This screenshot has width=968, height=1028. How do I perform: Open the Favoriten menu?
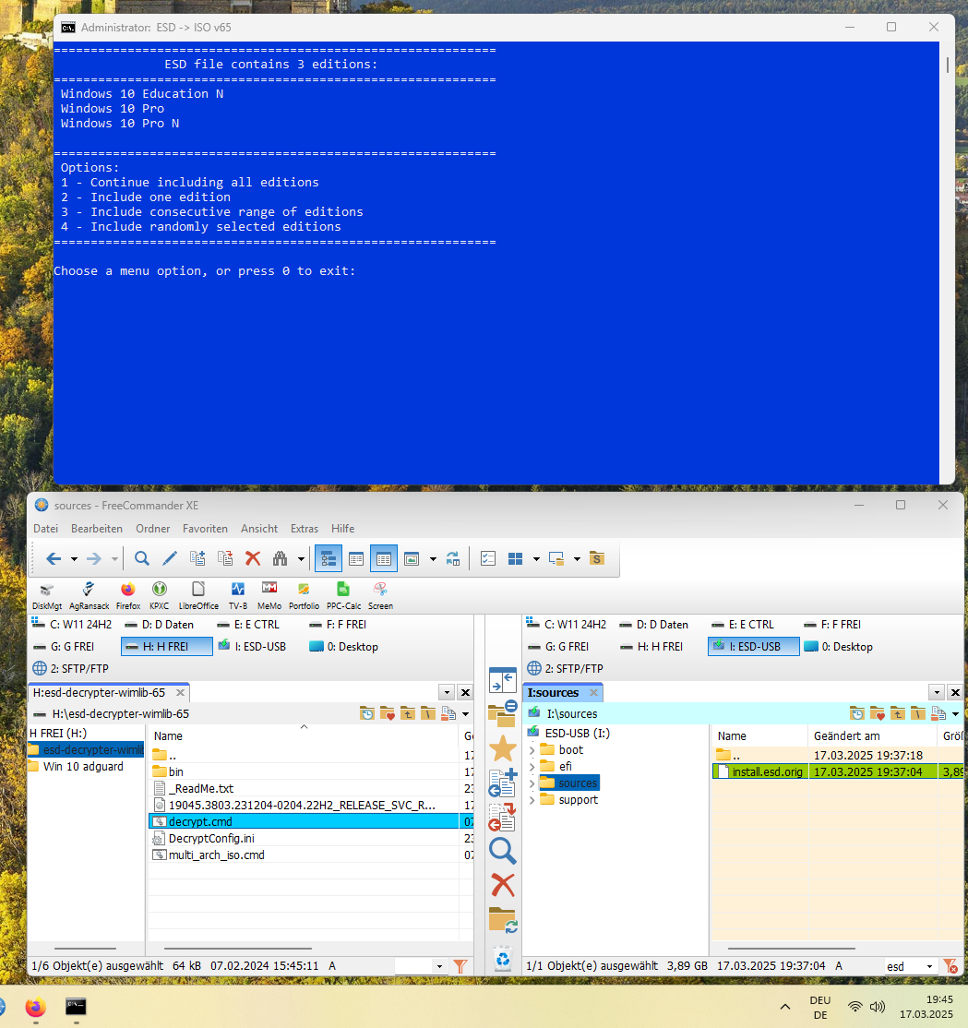click(x=205, y=529)
